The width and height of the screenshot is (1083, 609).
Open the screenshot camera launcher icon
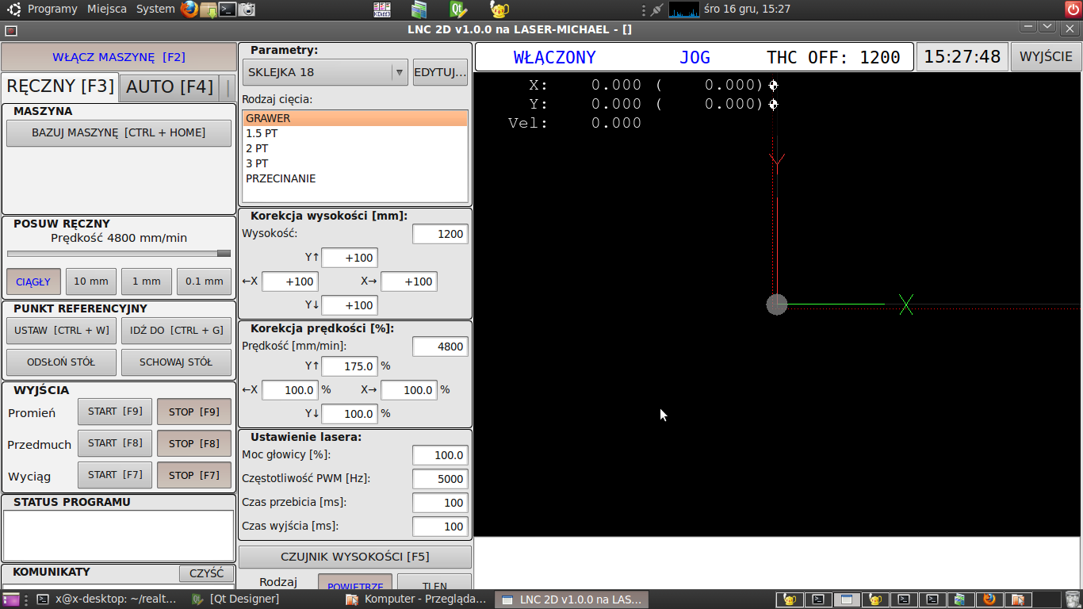pos(247,10)
